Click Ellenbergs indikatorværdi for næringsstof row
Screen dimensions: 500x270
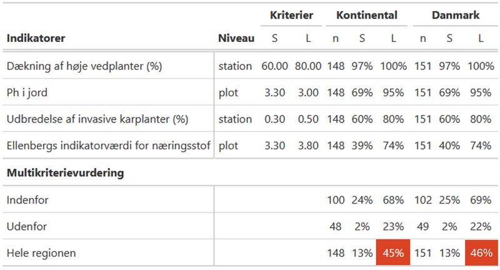coord(250,146)
